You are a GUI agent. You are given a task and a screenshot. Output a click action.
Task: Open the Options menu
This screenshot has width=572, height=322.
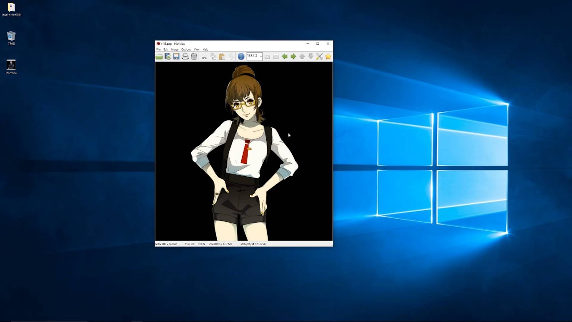186,50
